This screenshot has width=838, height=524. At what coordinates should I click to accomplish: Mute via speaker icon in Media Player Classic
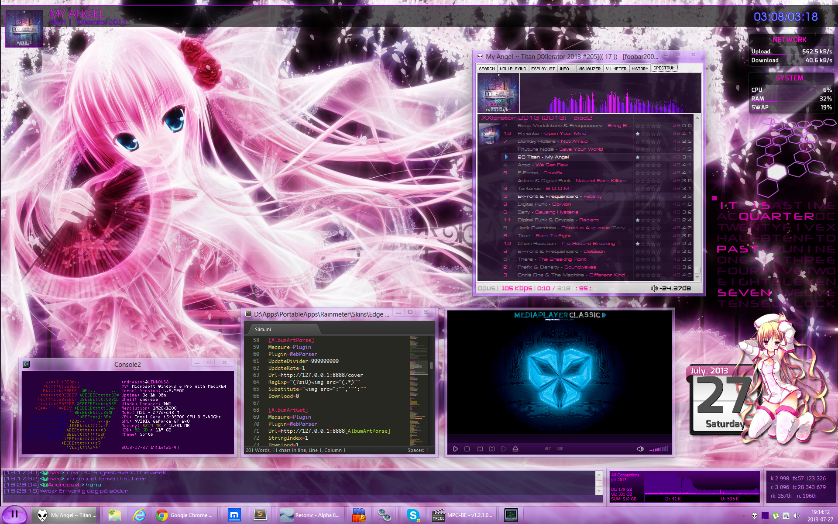pyautogui.click(x=640, y=449)
